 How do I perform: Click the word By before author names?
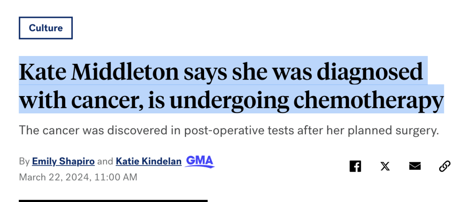[x=24, y=162]
